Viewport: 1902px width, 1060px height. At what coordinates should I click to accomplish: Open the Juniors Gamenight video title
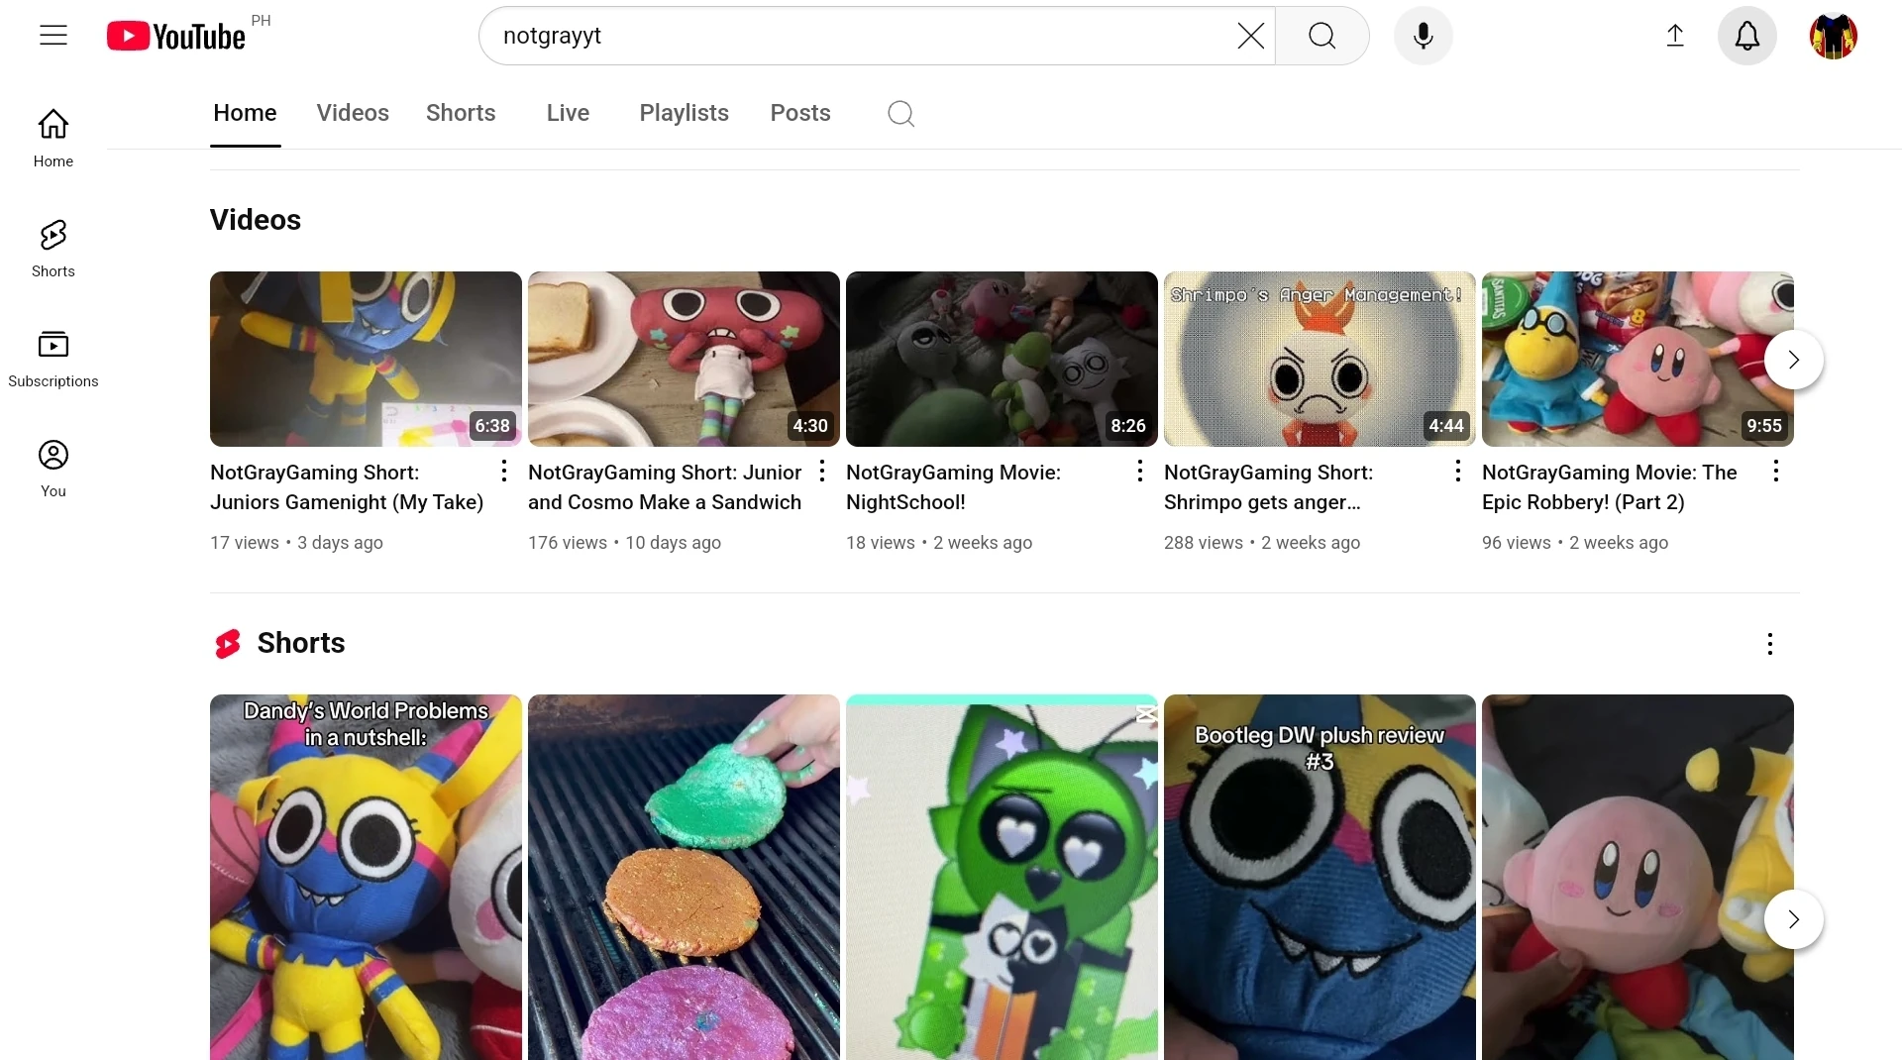tap(347, 487)
